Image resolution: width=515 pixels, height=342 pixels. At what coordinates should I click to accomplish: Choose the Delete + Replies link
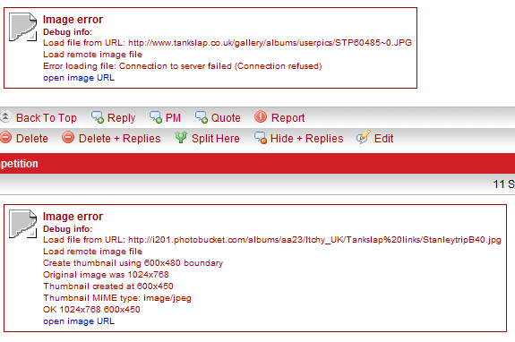tap(119, 139)
